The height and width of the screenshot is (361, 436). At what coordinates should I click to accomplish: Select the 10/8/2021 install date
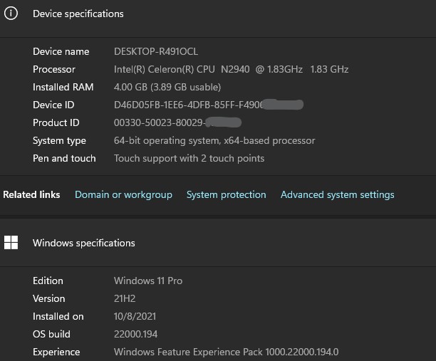(135, 316)
